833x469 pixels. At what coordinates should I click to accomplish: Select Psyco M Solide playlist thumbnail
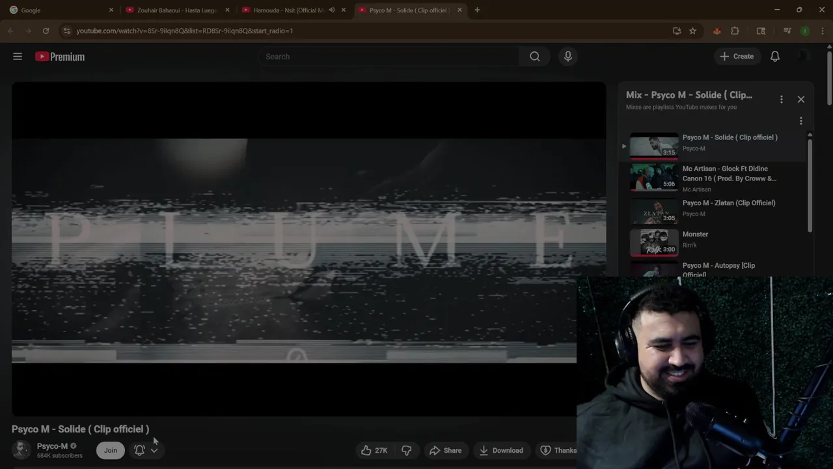(x=654, y=146)
